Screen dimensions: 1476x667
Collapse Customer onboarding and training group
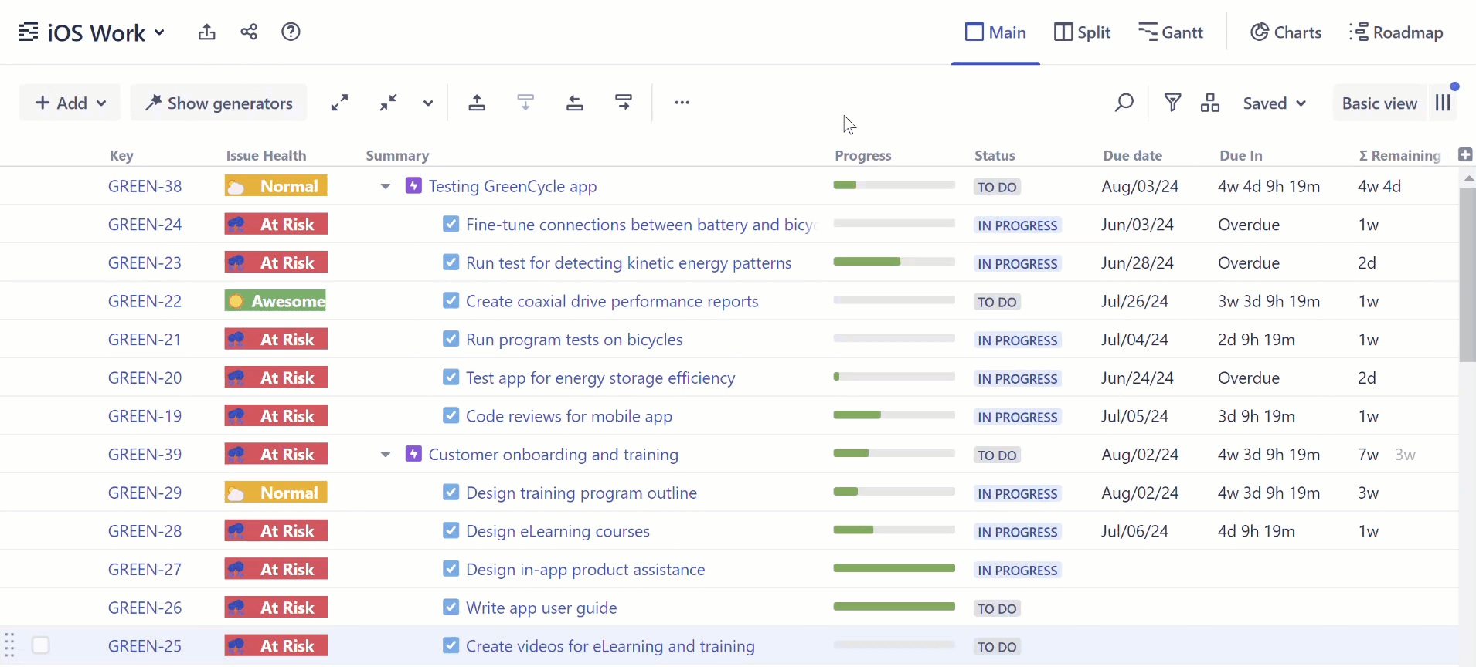385,455
